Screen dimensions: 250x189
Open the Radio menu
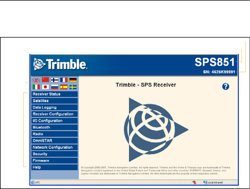(x=55, y=134)
